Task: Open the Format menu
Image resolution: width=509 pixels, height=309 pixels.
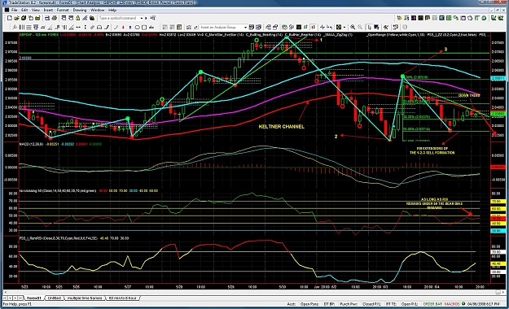Action: [63, 10]
